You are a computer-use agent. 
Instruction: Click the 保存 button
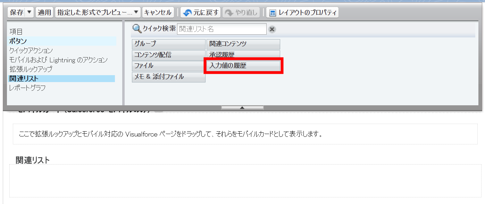tap(16, 12)
